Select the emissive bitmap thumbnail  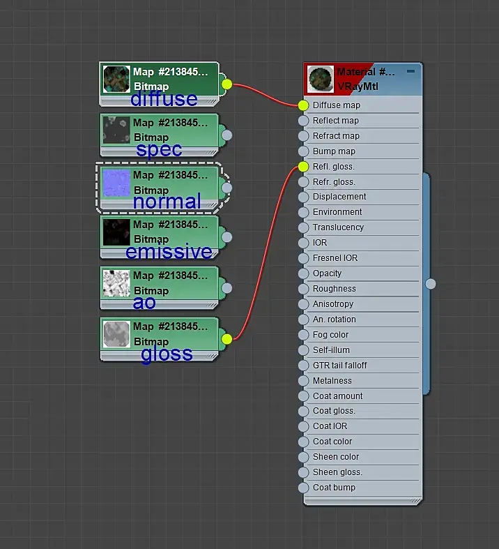pyautogui.click(x=116, y=232)
